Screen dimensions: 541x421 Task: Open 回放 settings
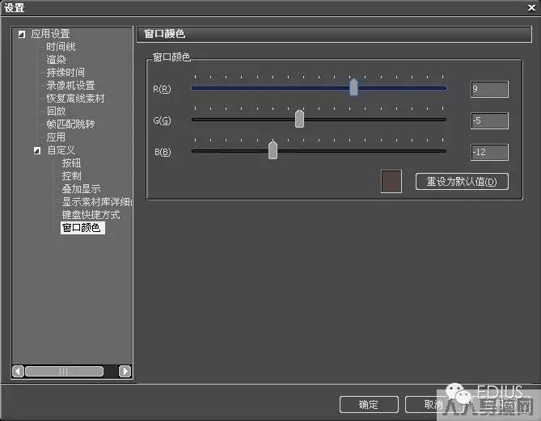(x=56, y=112)
